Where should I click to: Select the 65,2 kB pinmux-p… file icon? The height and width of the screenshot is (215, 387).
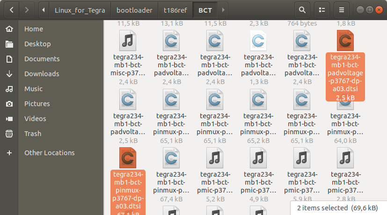[258, 100]
